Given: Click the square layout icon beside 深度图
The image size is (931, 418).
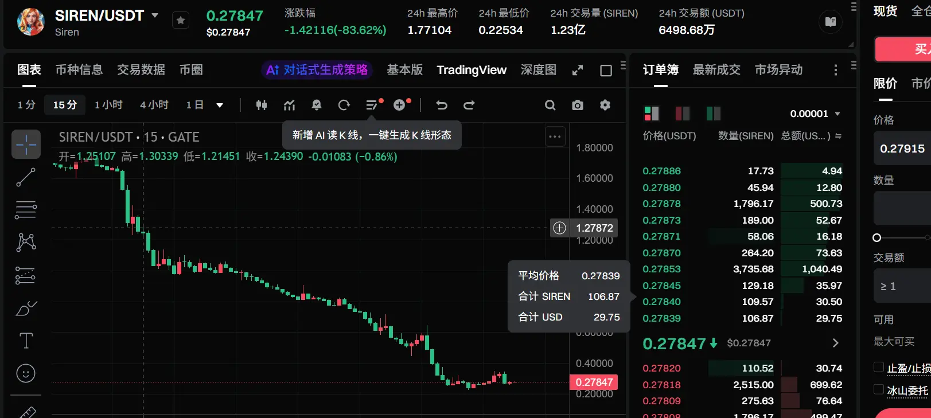Looking at the screenshot, I should tap(606, 71).
